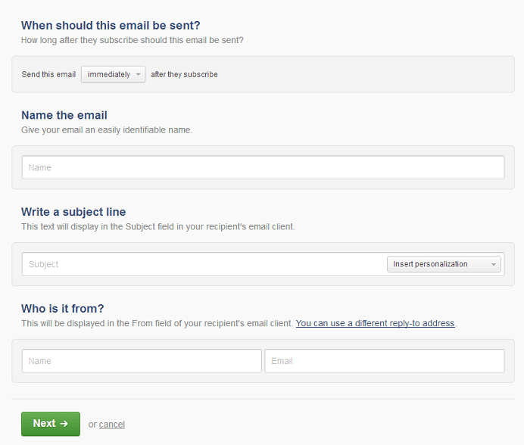Click the 'Write a subject line' heading
This screenshot has height=445, width=524.
[73, 212]
